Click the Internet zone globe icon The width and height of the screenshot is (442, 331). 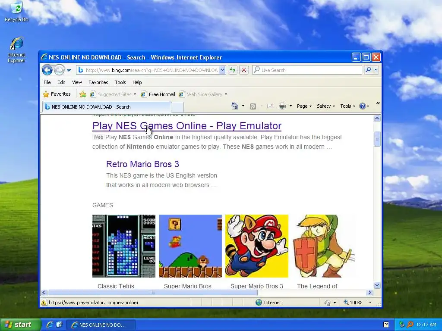pos(259,303)
